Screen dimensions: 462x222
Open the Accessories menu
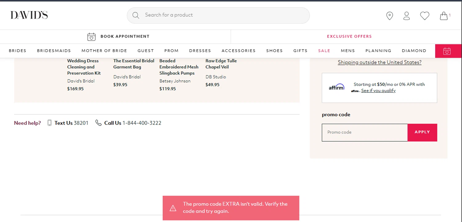pos(238,51)
